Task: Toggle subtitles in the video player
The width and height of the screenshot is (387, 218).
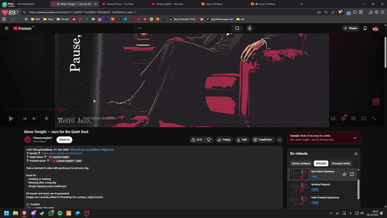Action: coord(333,118)
